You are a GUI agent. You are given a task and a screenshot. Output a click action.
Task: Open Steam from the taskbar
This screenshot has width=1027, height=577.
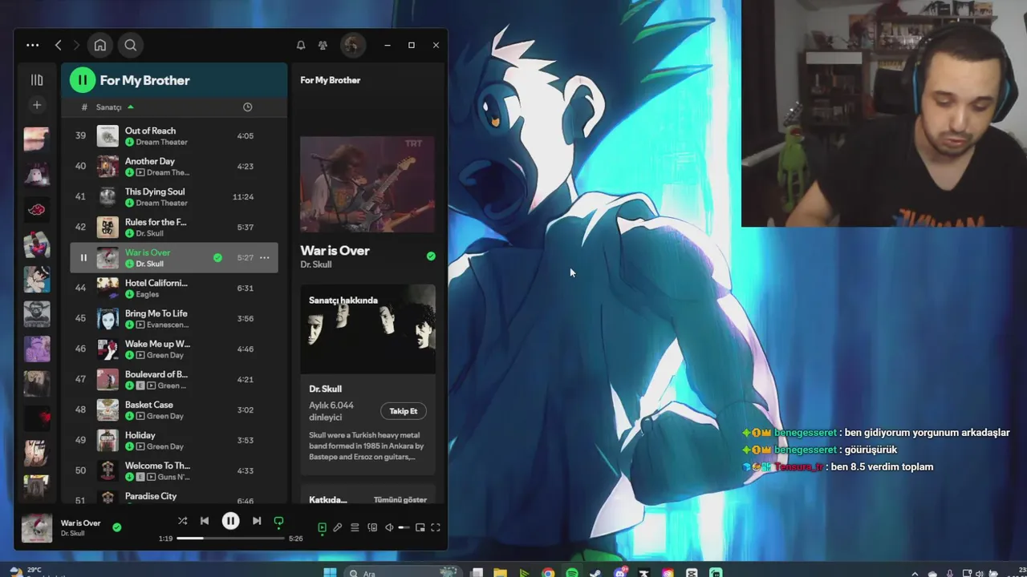pyautogui.click(x=595, y=572)
